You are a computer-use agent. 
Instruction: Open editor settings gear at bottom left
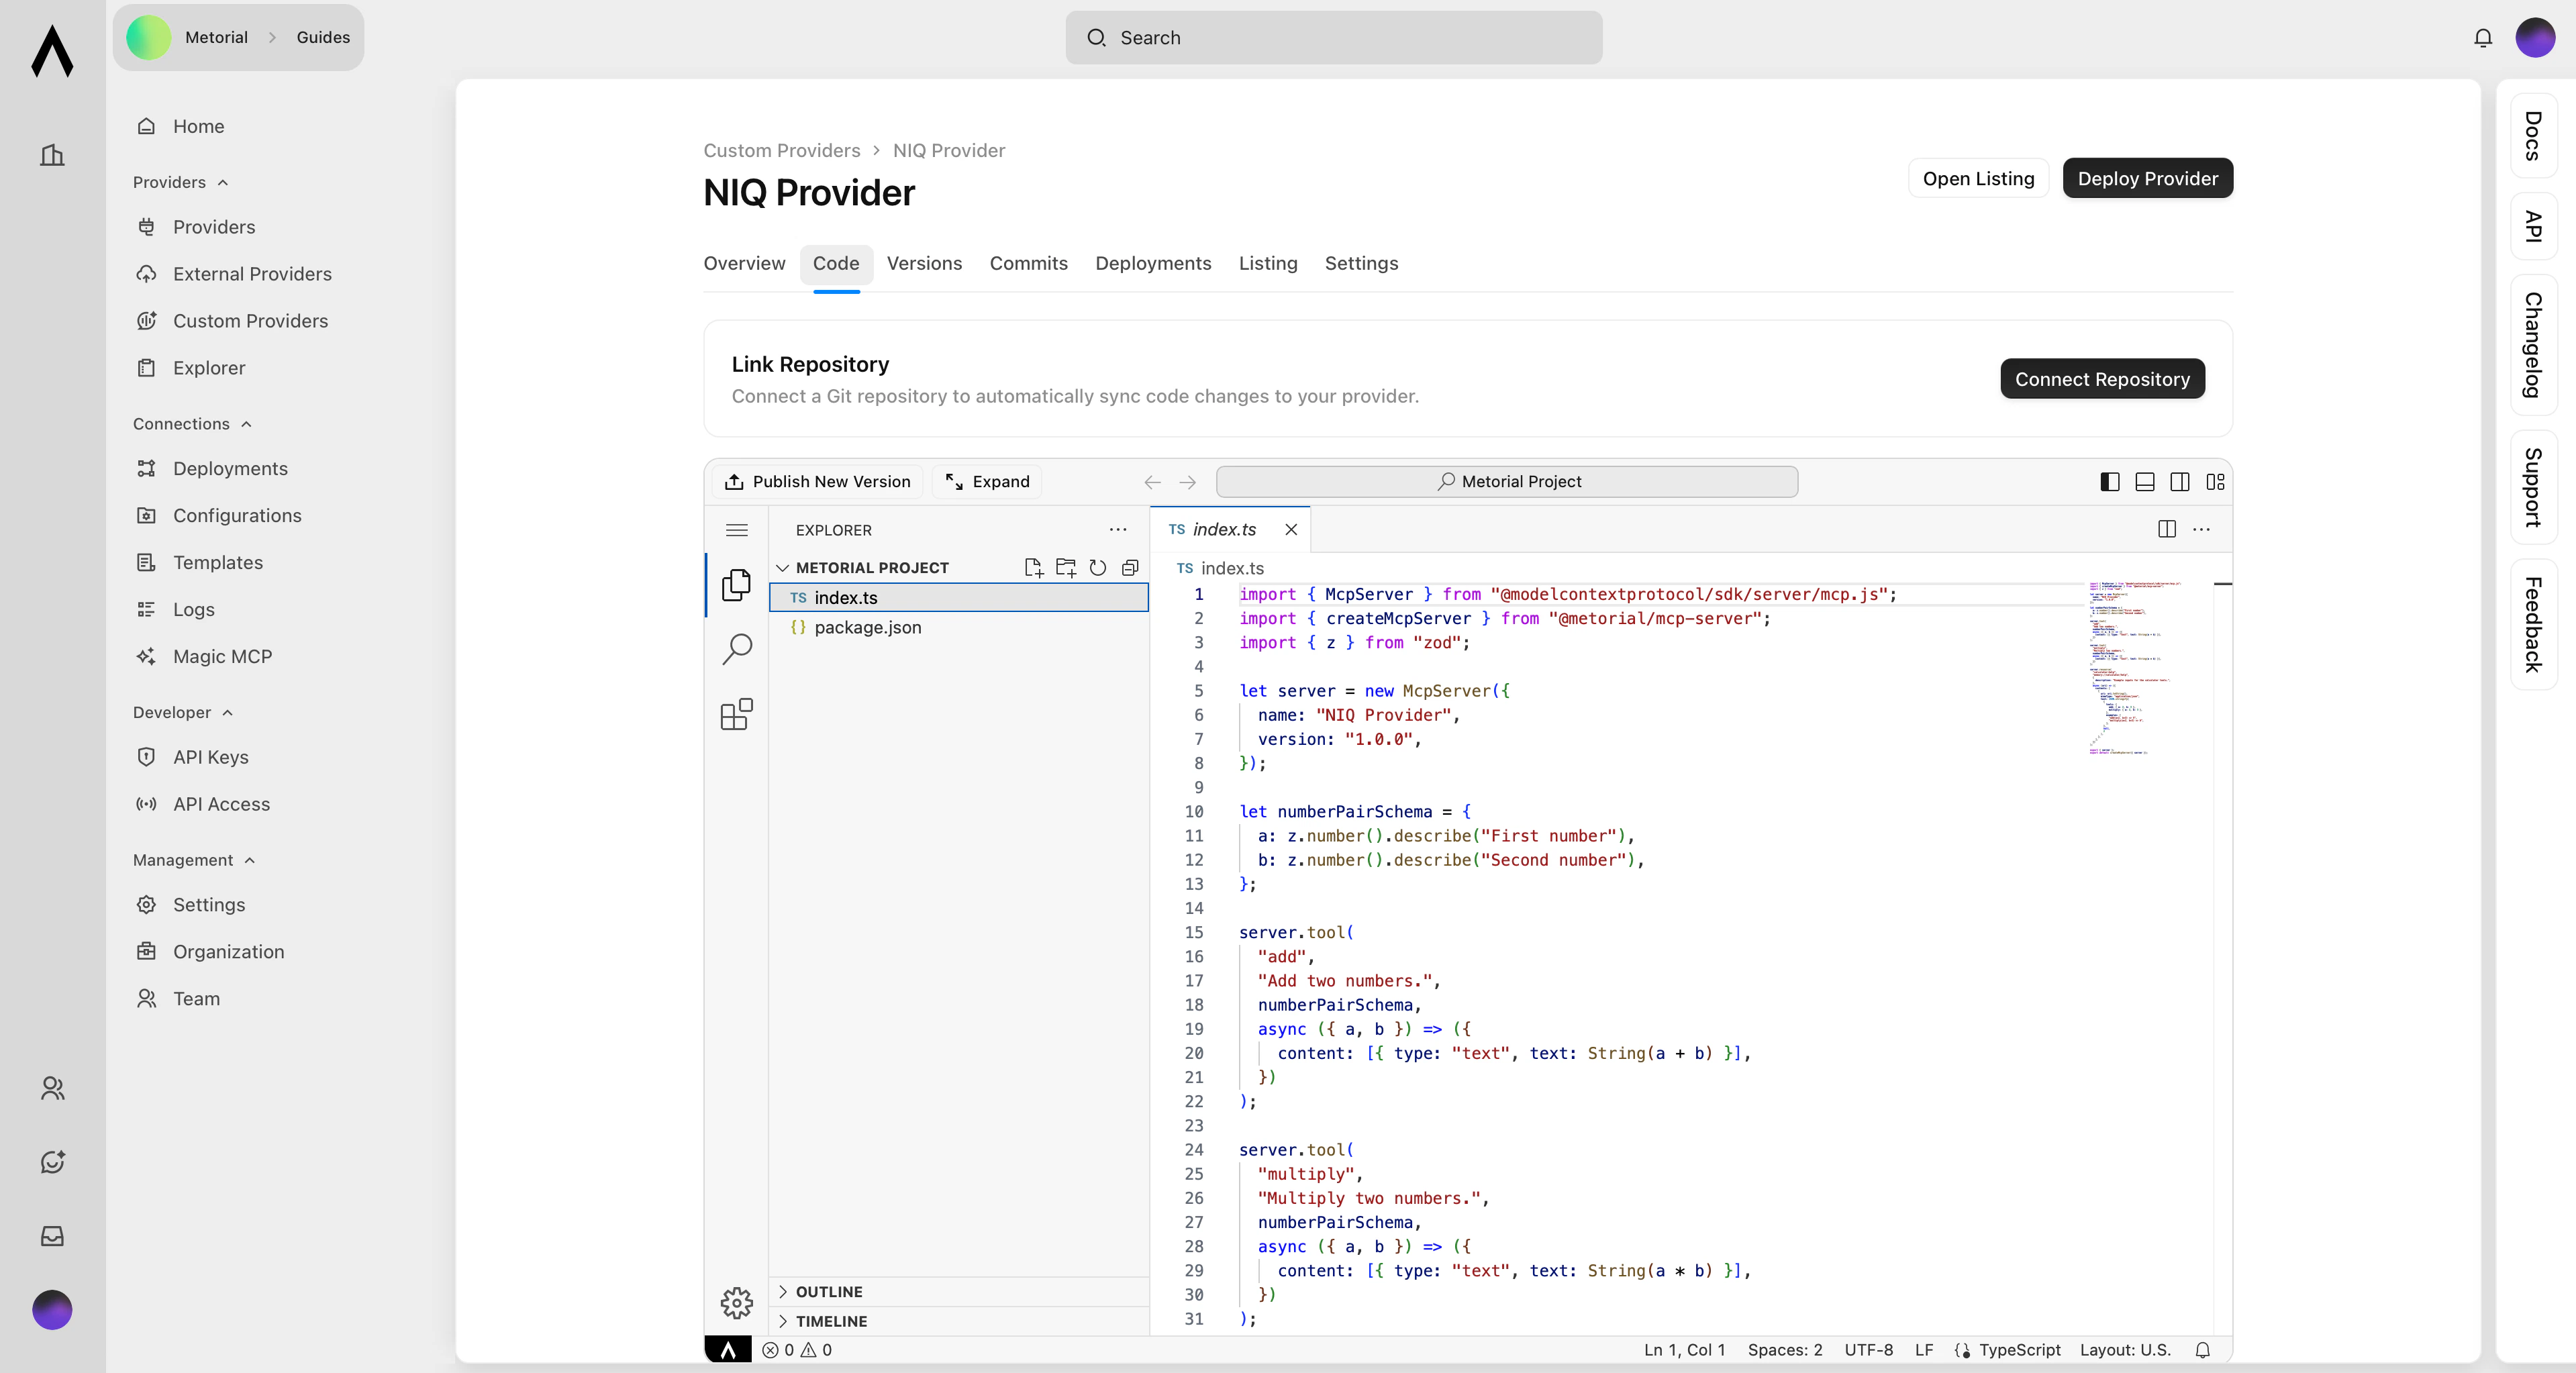click(736, 1302)
